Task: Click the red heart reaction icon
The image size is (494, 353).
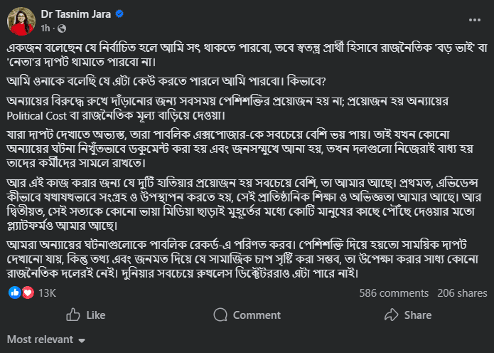Action: (28, 293)
